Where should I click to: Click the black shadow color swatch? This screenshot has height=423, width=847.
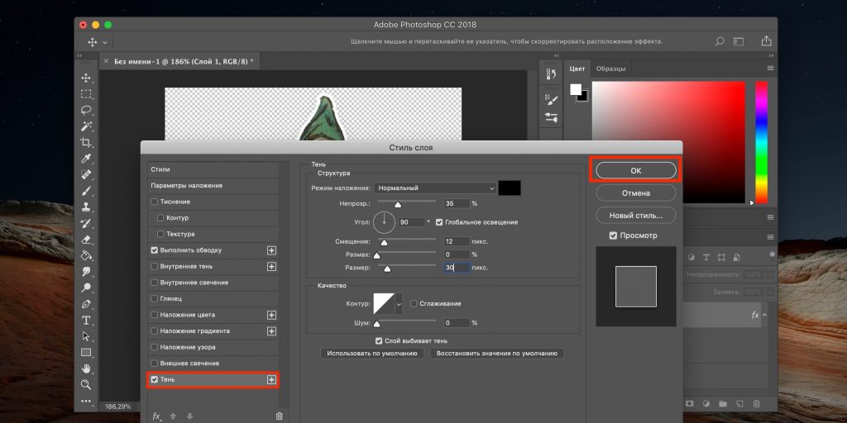click(x=510, y=188)
